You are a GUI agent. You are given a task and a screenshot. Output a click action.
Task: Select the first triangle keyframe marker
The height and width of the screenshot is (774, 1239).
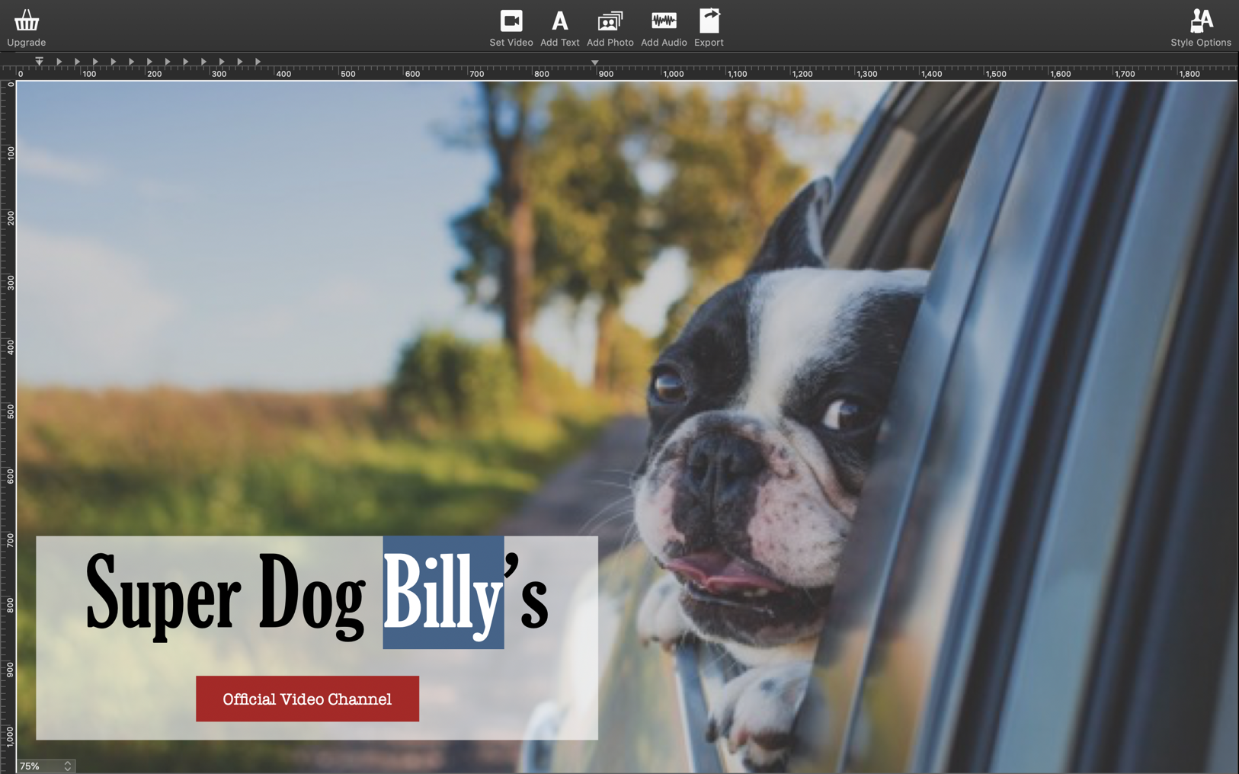[x=59, y=62]
